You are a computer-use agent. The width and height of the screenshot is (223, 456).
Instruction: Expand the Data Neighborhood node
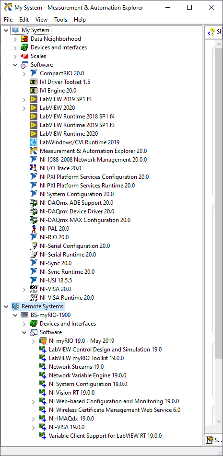pos(15,39)
